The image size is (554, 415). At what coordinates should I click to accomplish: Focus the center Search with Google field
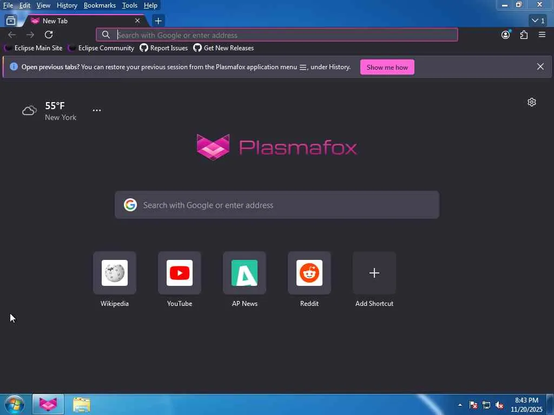[x=277, y=205]
